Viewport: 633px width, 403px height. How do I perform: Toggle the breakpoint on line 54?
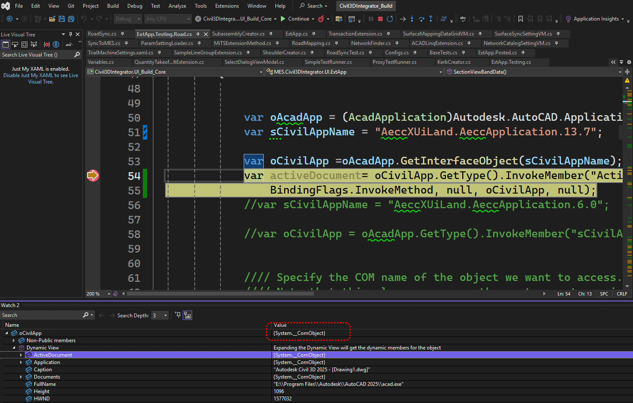tap(93, 176)
